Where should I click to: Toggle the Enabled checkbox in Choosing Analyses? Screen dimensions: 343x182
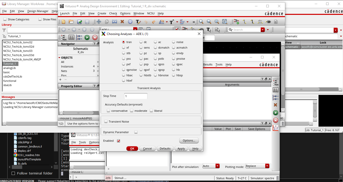tap(118, 141)
